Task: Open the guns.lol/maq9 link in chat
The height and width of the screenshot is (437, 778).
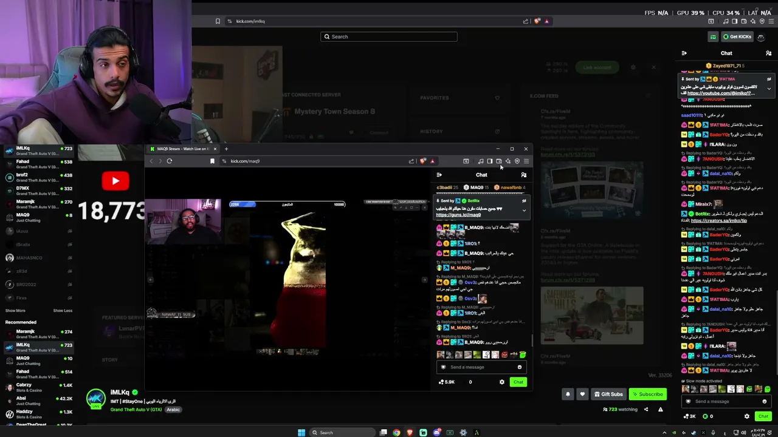Action: pyautogui.click(x=458, y=215)
